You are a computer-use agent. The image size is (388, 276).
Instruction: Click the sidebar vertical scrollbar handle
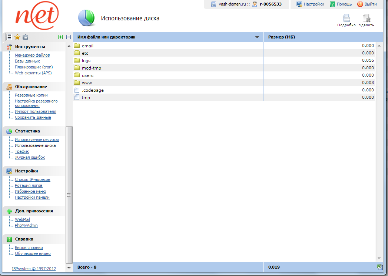(69, 195)
